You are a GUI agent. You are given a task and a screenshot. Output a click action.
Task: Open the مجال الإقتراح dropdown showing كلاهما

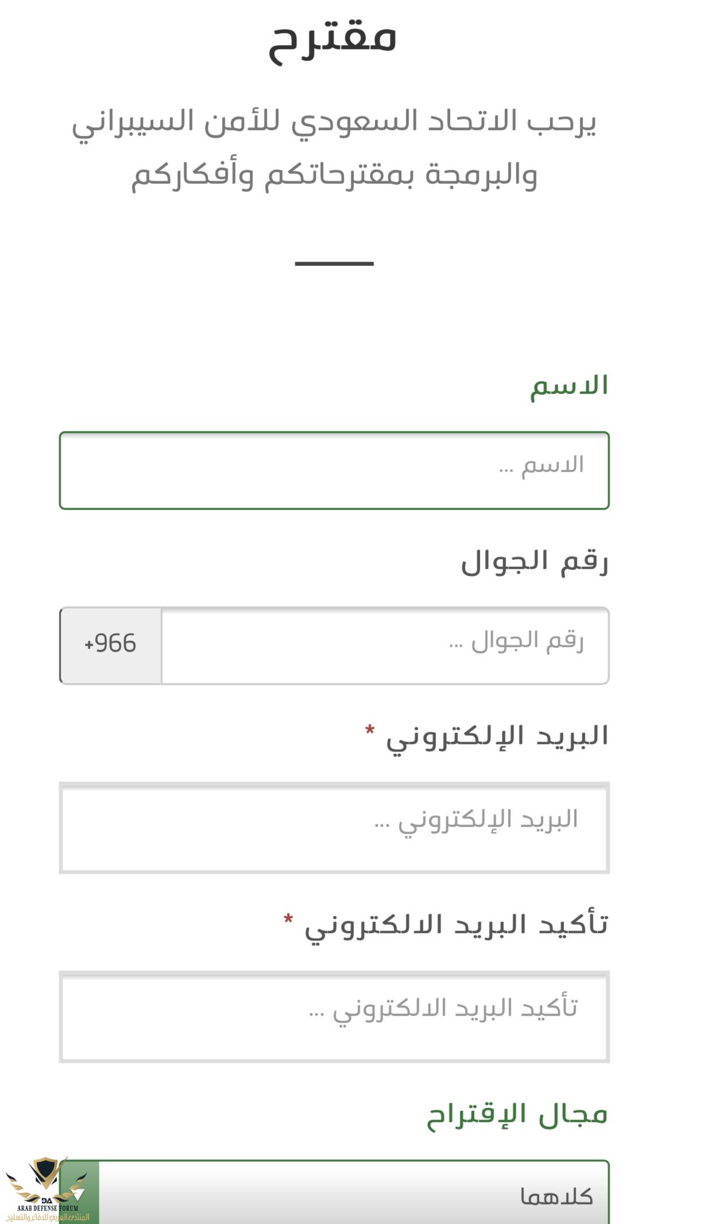point(334,1192)
